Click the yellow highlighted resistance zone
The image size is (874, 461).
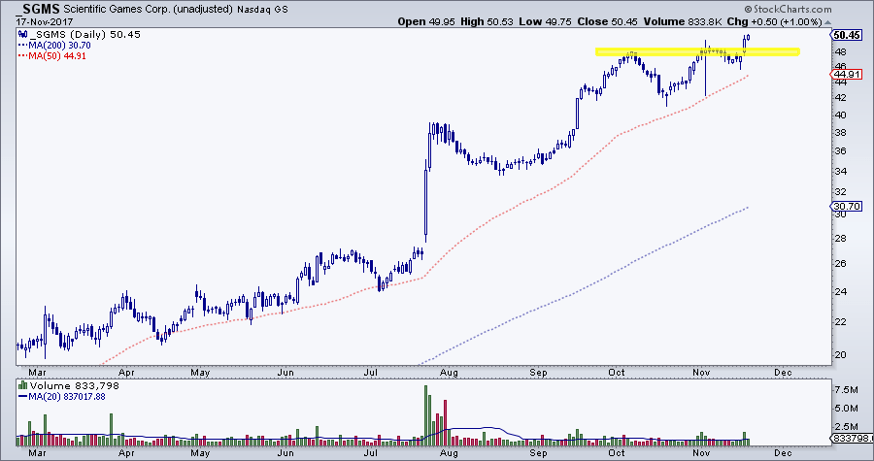tap(696, 51)
